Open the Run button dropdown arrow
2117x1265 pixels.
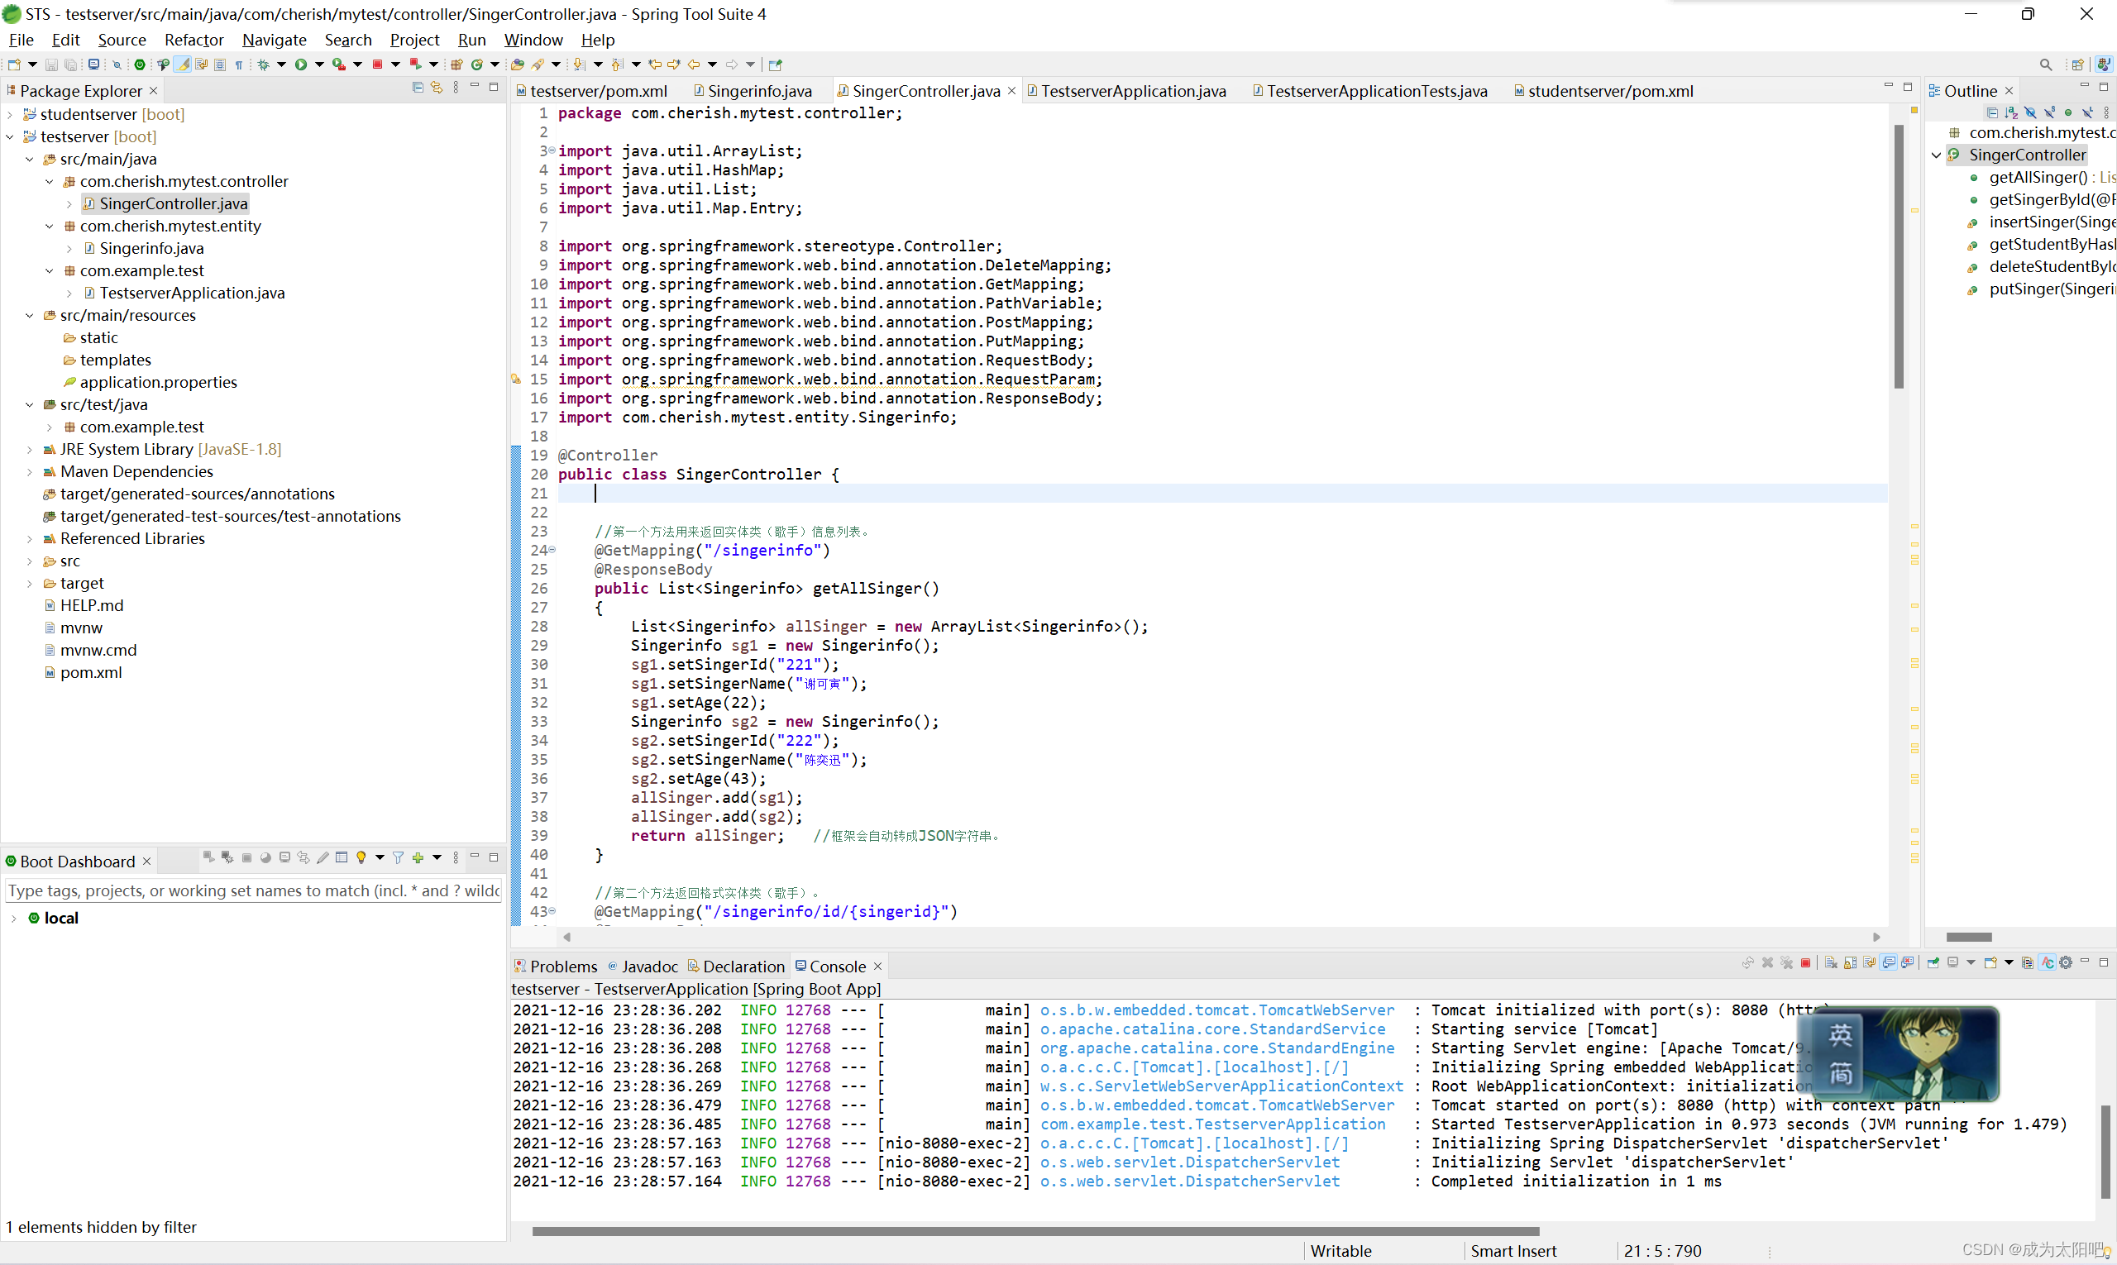[x=320, y=64]
